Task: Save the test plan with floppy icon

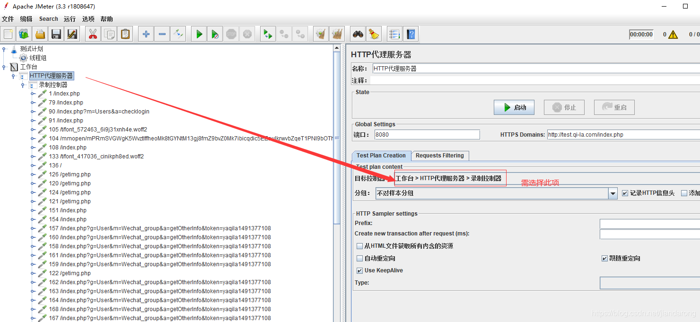Action: [x=56, y=34]
